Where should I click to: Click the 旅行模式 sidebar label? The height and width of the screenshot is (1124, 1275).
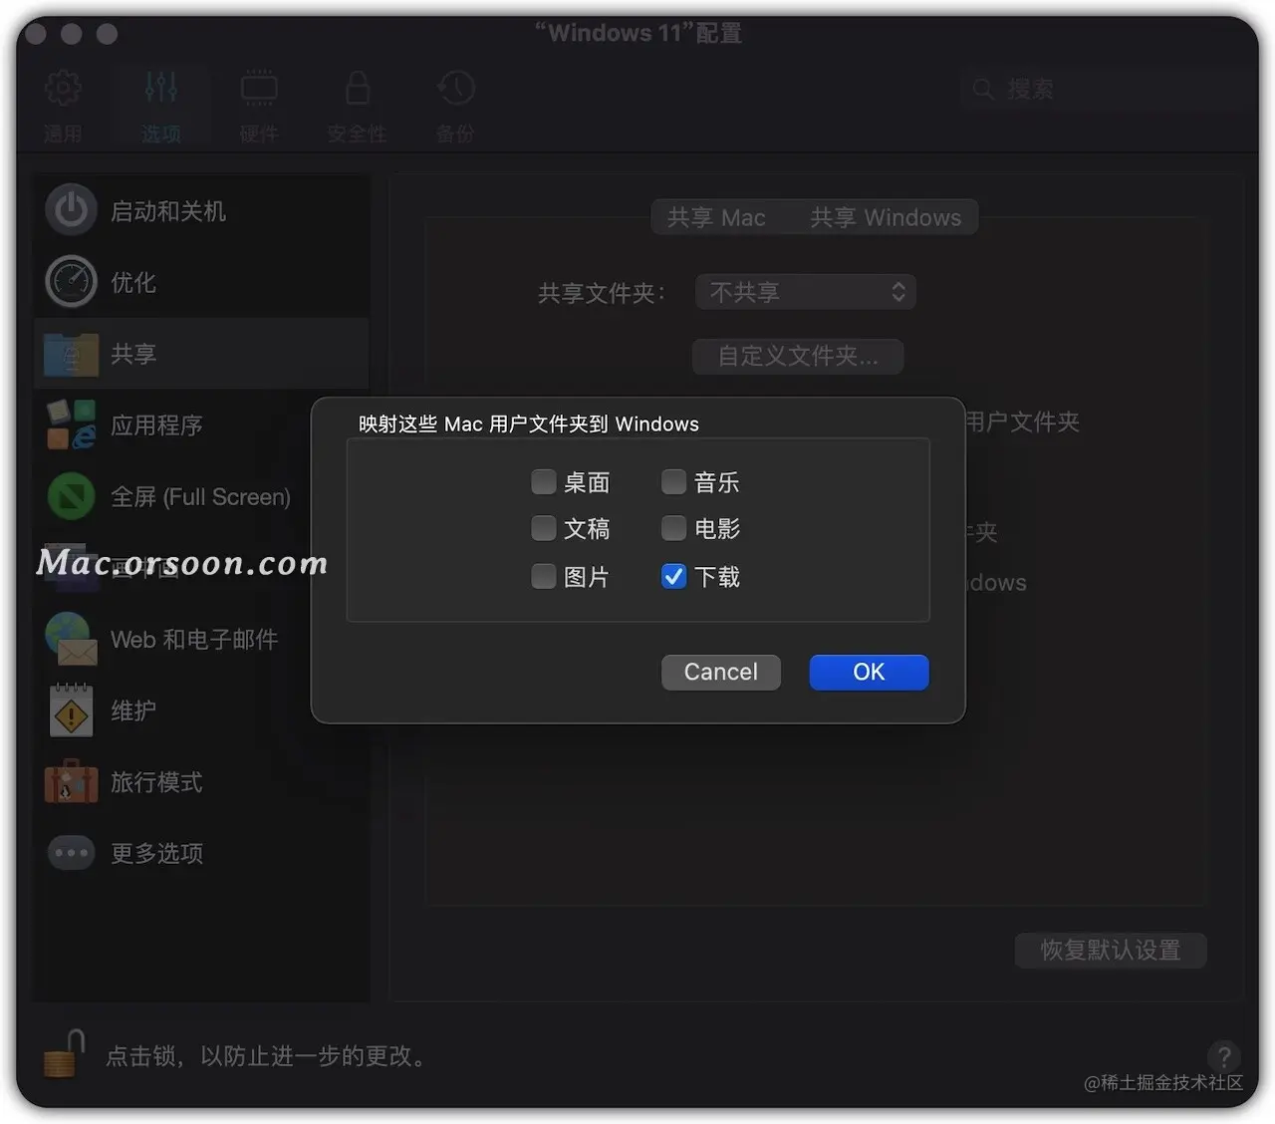tap(156, 782)
